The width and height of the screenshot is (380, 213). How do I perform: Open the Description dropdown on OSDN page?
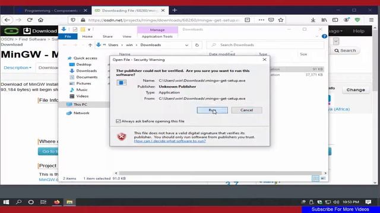17,67
